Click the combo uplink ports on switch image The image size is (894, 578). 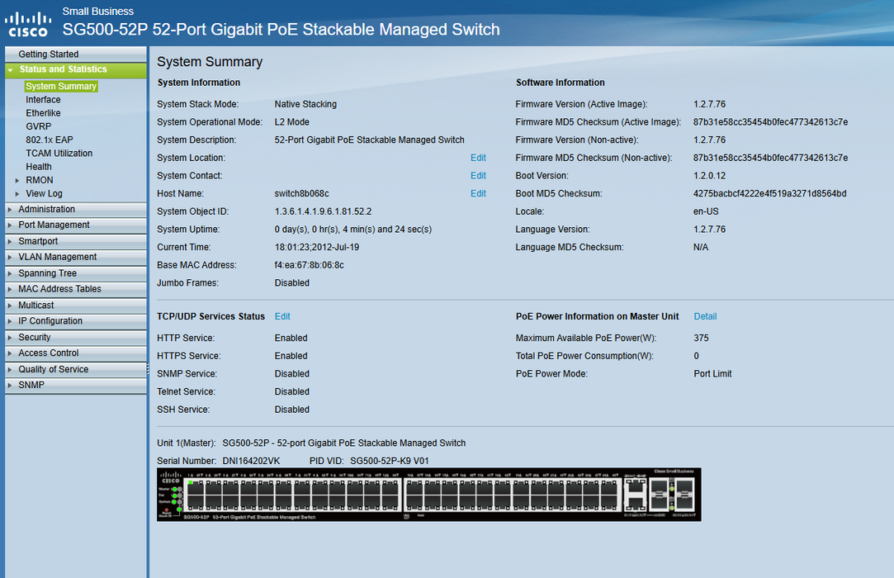point(635,494)
